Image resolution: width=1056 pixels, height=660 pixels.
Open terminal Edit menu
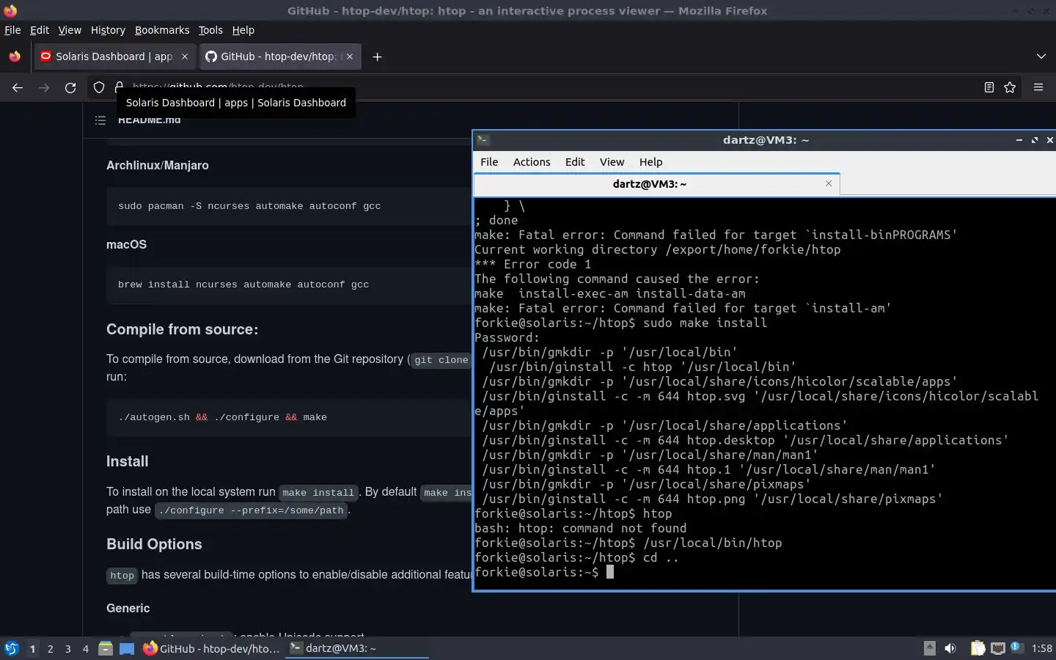click(x=575, y=162)
